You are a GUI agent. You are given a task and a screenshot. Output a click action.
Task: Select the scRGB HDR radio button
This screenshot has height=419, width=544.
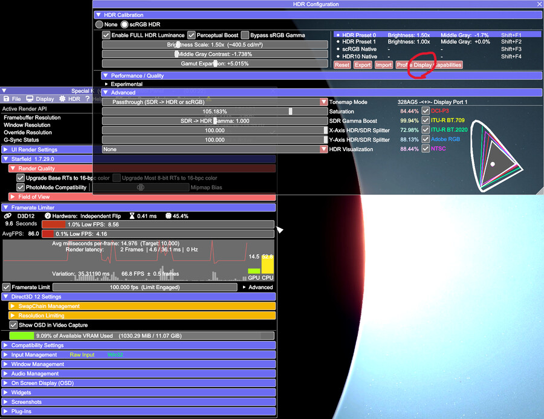coord(124,25)
